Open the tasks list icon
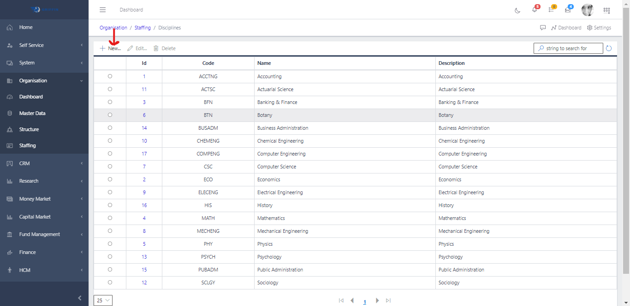 551,10
